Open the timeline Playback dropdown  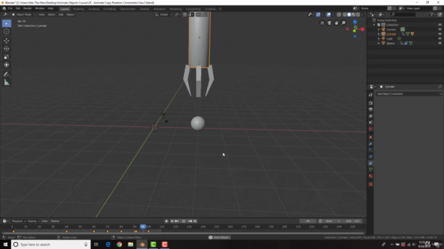19,221
